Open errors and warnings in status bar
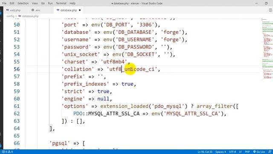The height and width of the screenshot is (154, 273). pyautogui.click(x=8, y=152)
